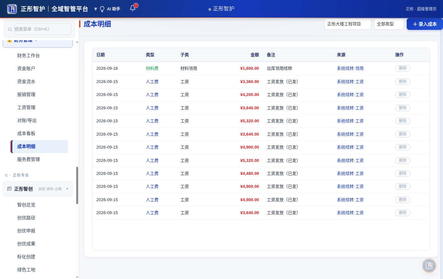This screenshot has height=279, width=443.
Task: Select the active 成本明细 sidebar item
Action: [39, 146]
